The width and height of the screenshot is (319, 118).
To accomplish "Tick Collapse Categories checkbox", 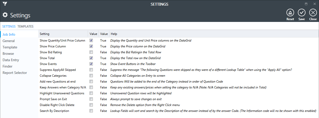I will pyautogui.click(x=91, y=76).
